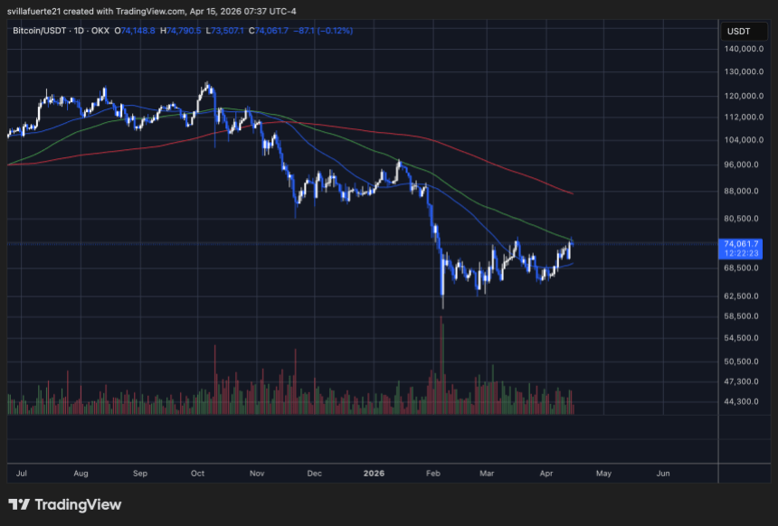
Task: Click the Feb month label
Action: click(432, 473)
